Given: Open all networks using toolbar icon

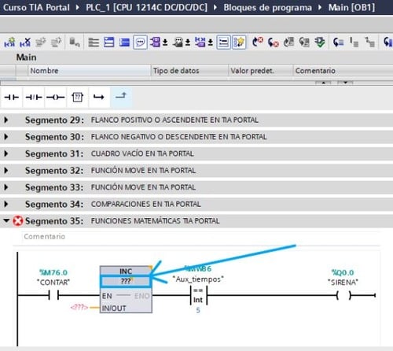Looking at the screenshot, I should (x=109, y=42).
